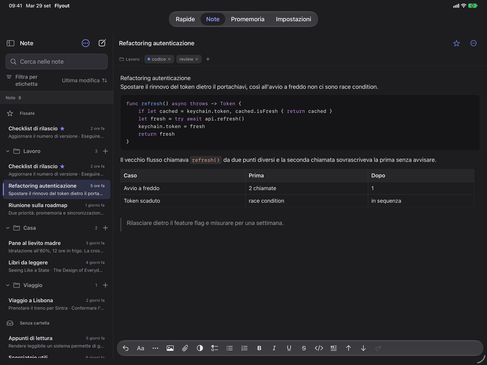
Task: Add a note to Casa folder
Action: click(x=105, y=228)
